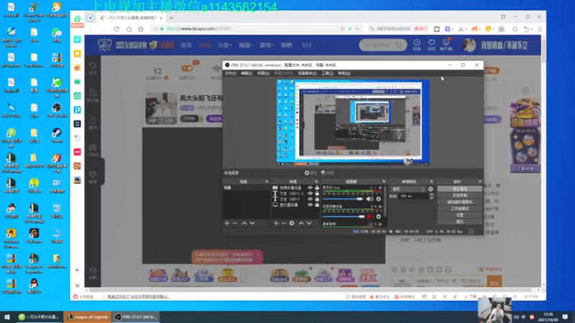575x323 pixels.
Task: Reload the browser page
Action: point(116,29)
